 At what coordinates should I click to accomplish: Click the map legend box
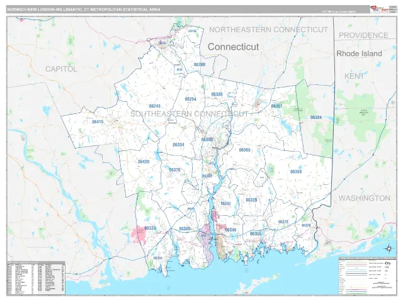pyautogui.click(x=368, y=276)
